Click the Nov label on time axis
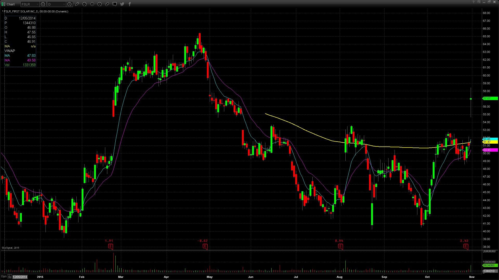The width and height of the screenshot is (499, 280). (472, 277)
